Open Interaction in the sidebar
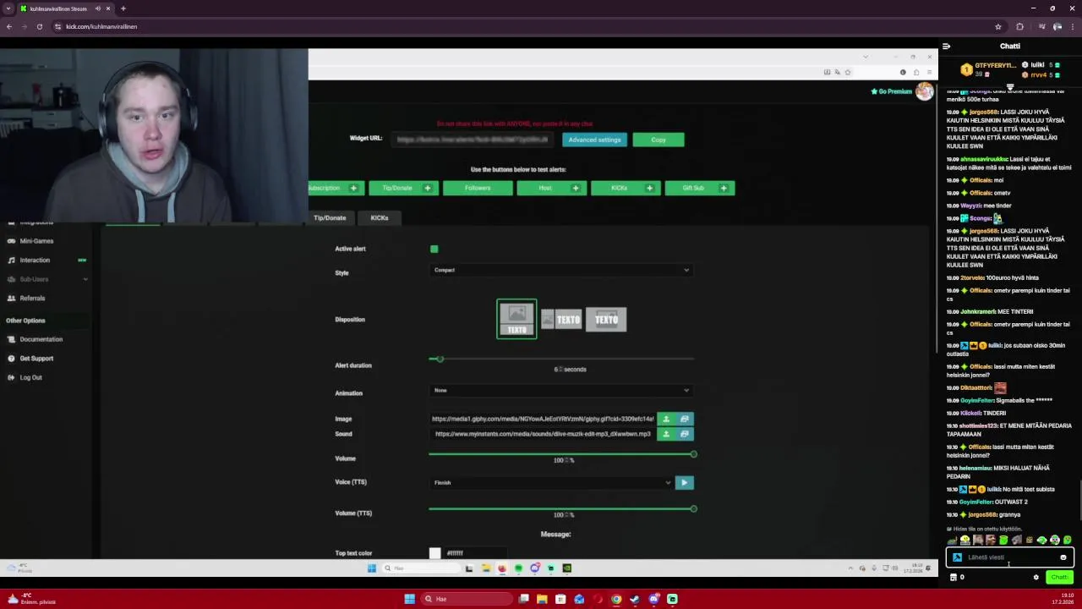The image size is (1082, 609). click(x=35, y=260)
